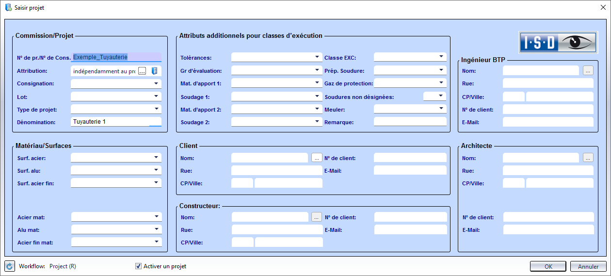The image size is (611, 276).
Task: Click the refresh workflow icon
Action: pyautogui.click(x=10, y=266)
